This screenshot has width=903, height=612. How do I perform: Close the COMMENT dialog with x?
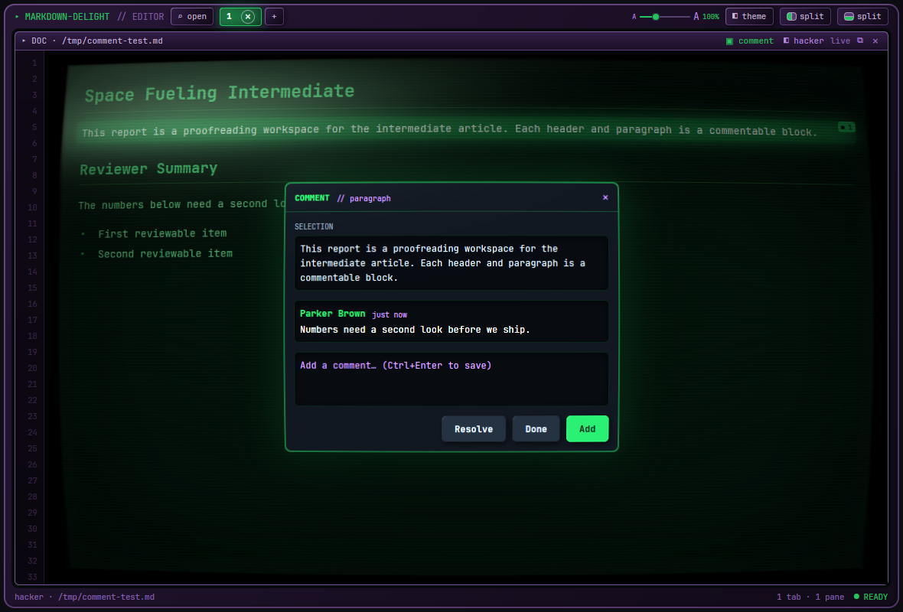tap(605, 197)
